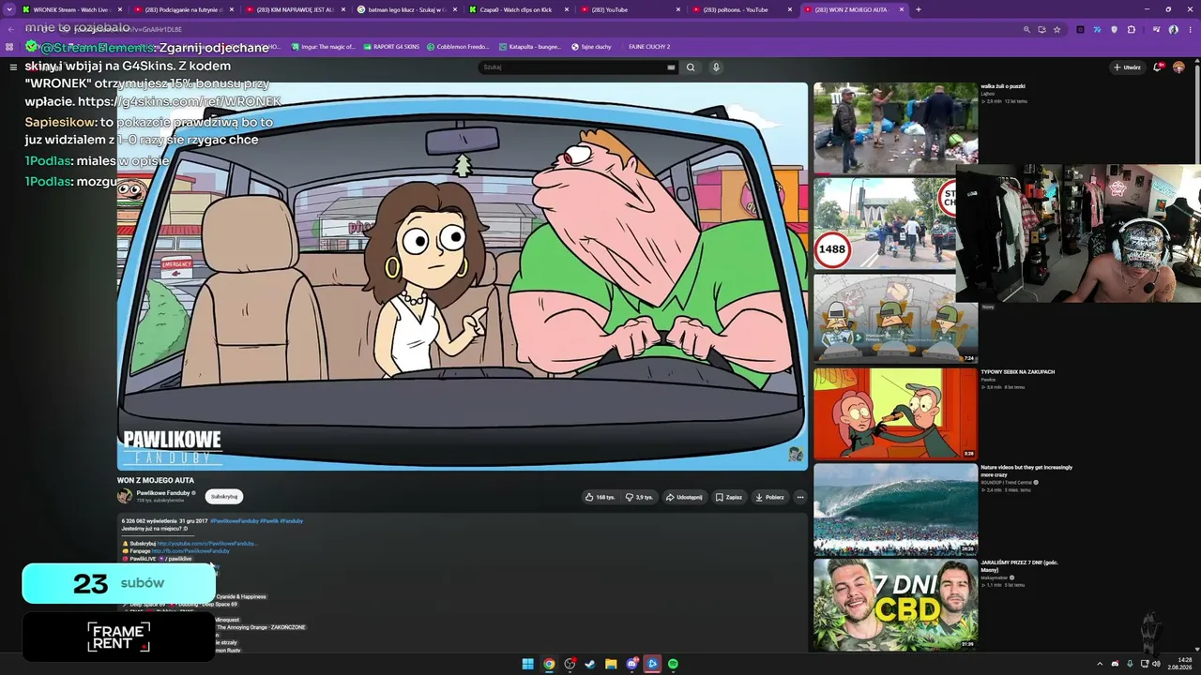Open the RAPORT G4 SKINS bookmark
Image resolution: width=1201 pixels, height=675 pixels.
coord(390,46)
